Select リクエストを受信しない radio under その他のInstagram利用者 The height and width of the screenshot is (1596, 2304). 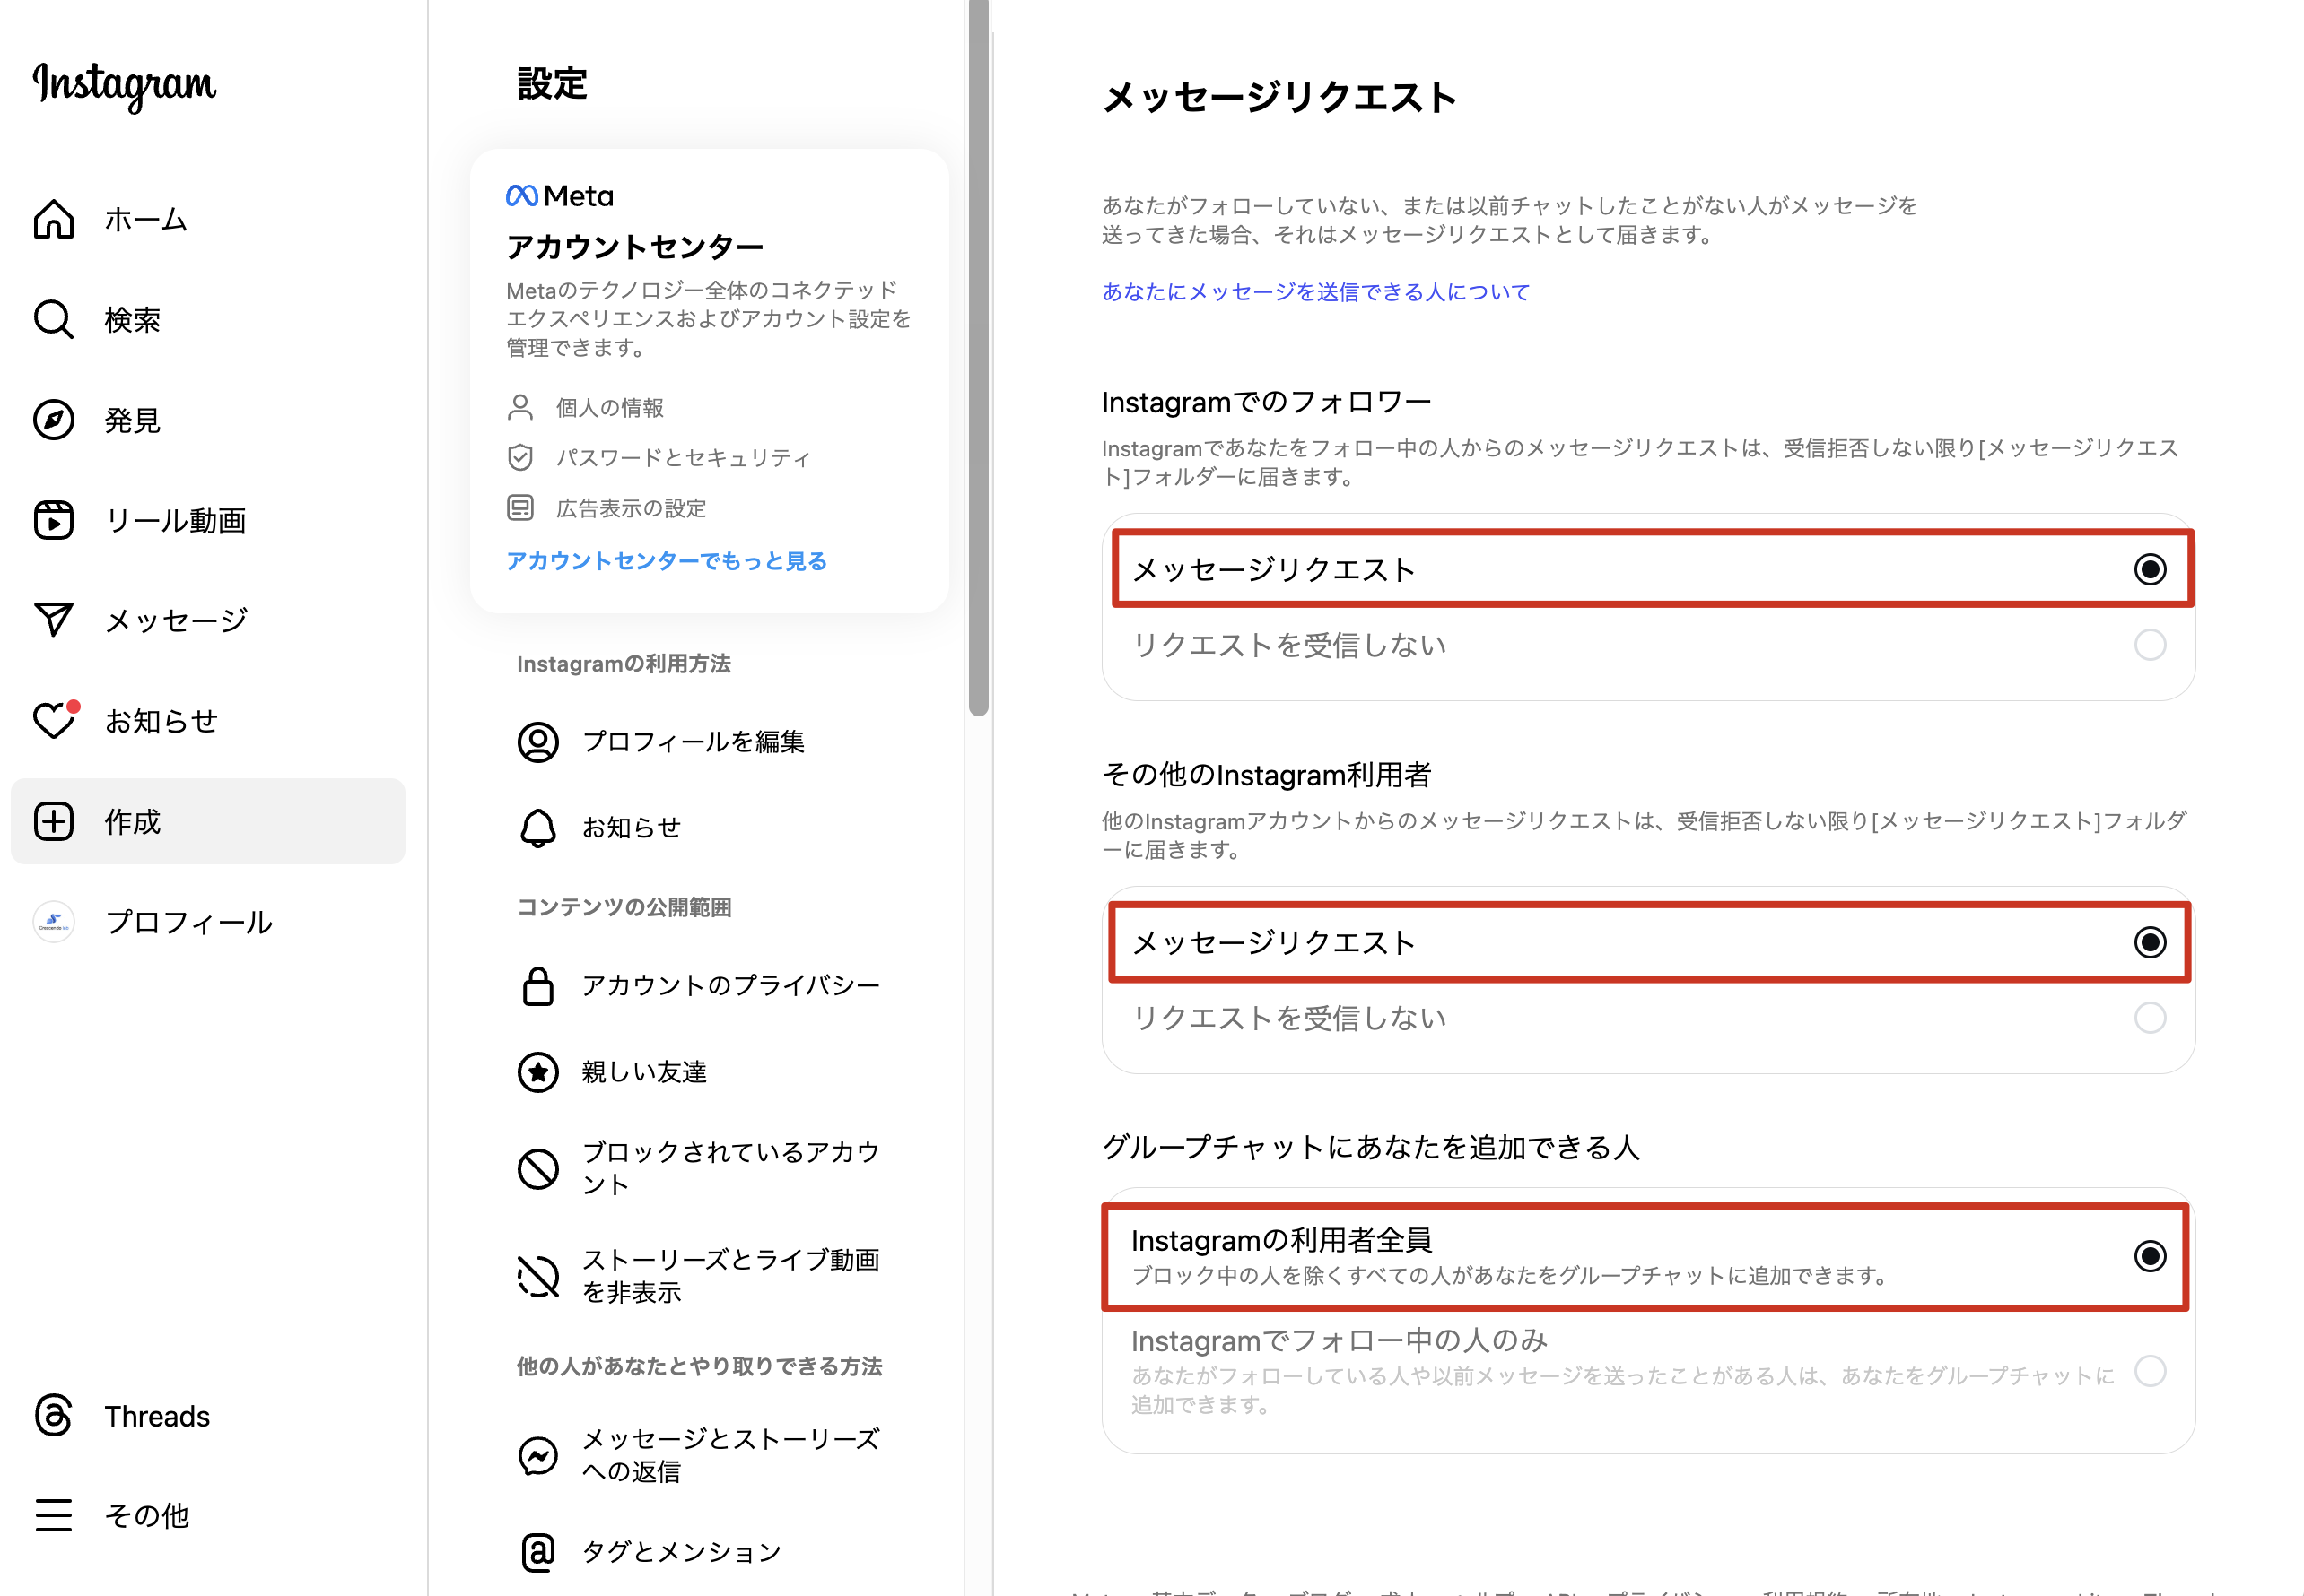click(x=2150, y=1018)
